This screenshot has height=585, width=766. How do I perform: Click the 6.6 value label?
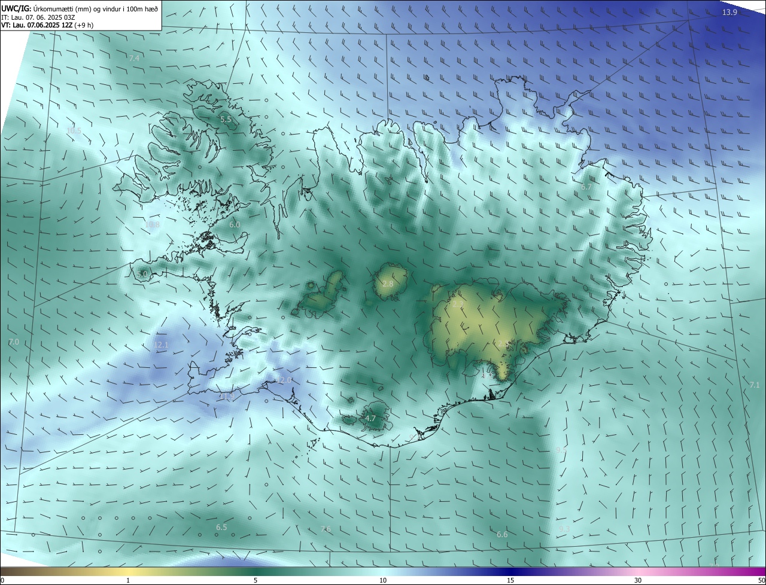tap(502, 534)
